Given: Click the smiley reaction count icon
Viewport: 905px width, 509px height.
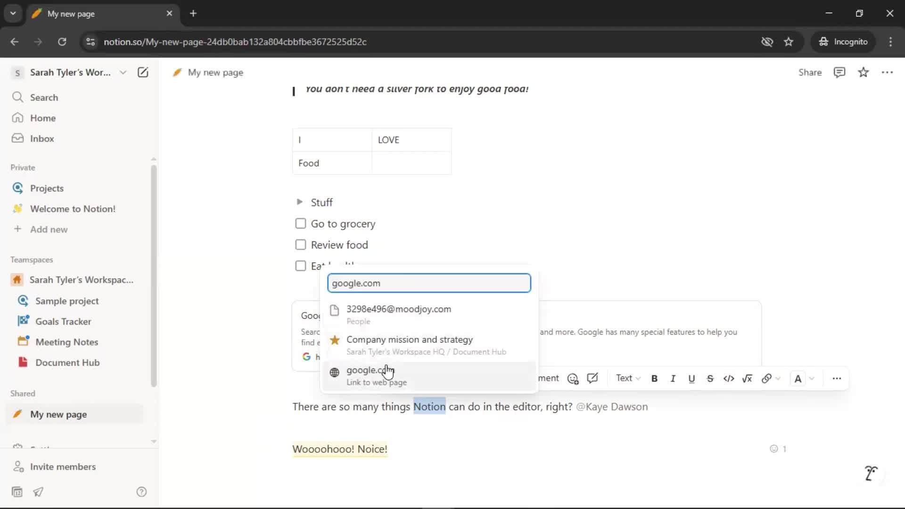Looking at the screenshot, I should pyautogui.click(x=774, y=449).
